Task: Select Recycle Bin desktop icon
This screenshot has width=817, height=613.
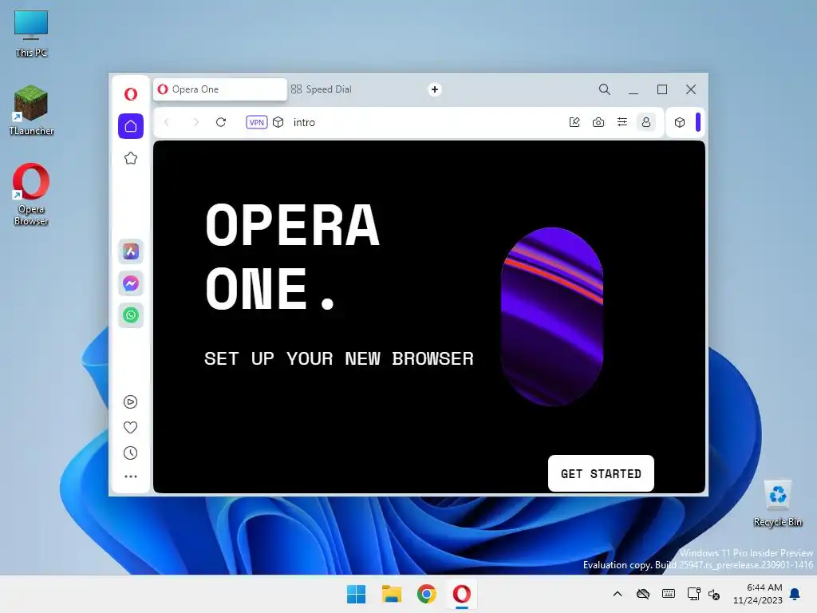Action: coord(777,504)
